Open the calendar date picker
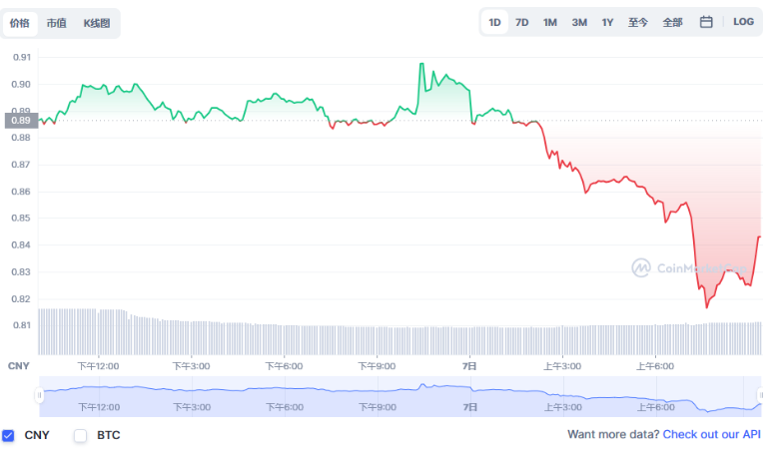776x451 pixels. point(706,22)
